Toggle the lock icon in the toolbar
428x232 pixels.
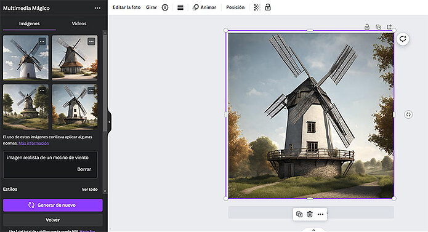(x=268, y=7)
